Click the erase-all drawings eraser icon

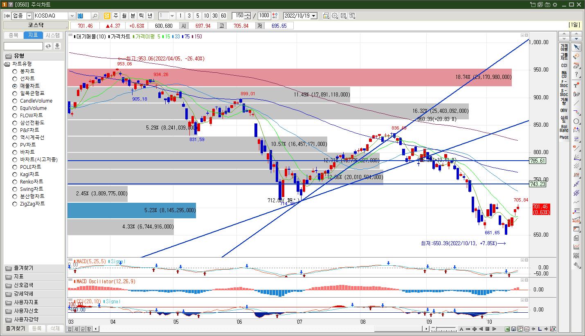click(576, 66)
